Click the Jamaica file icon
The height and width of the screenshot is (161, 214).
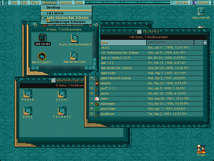pos(97,83)
